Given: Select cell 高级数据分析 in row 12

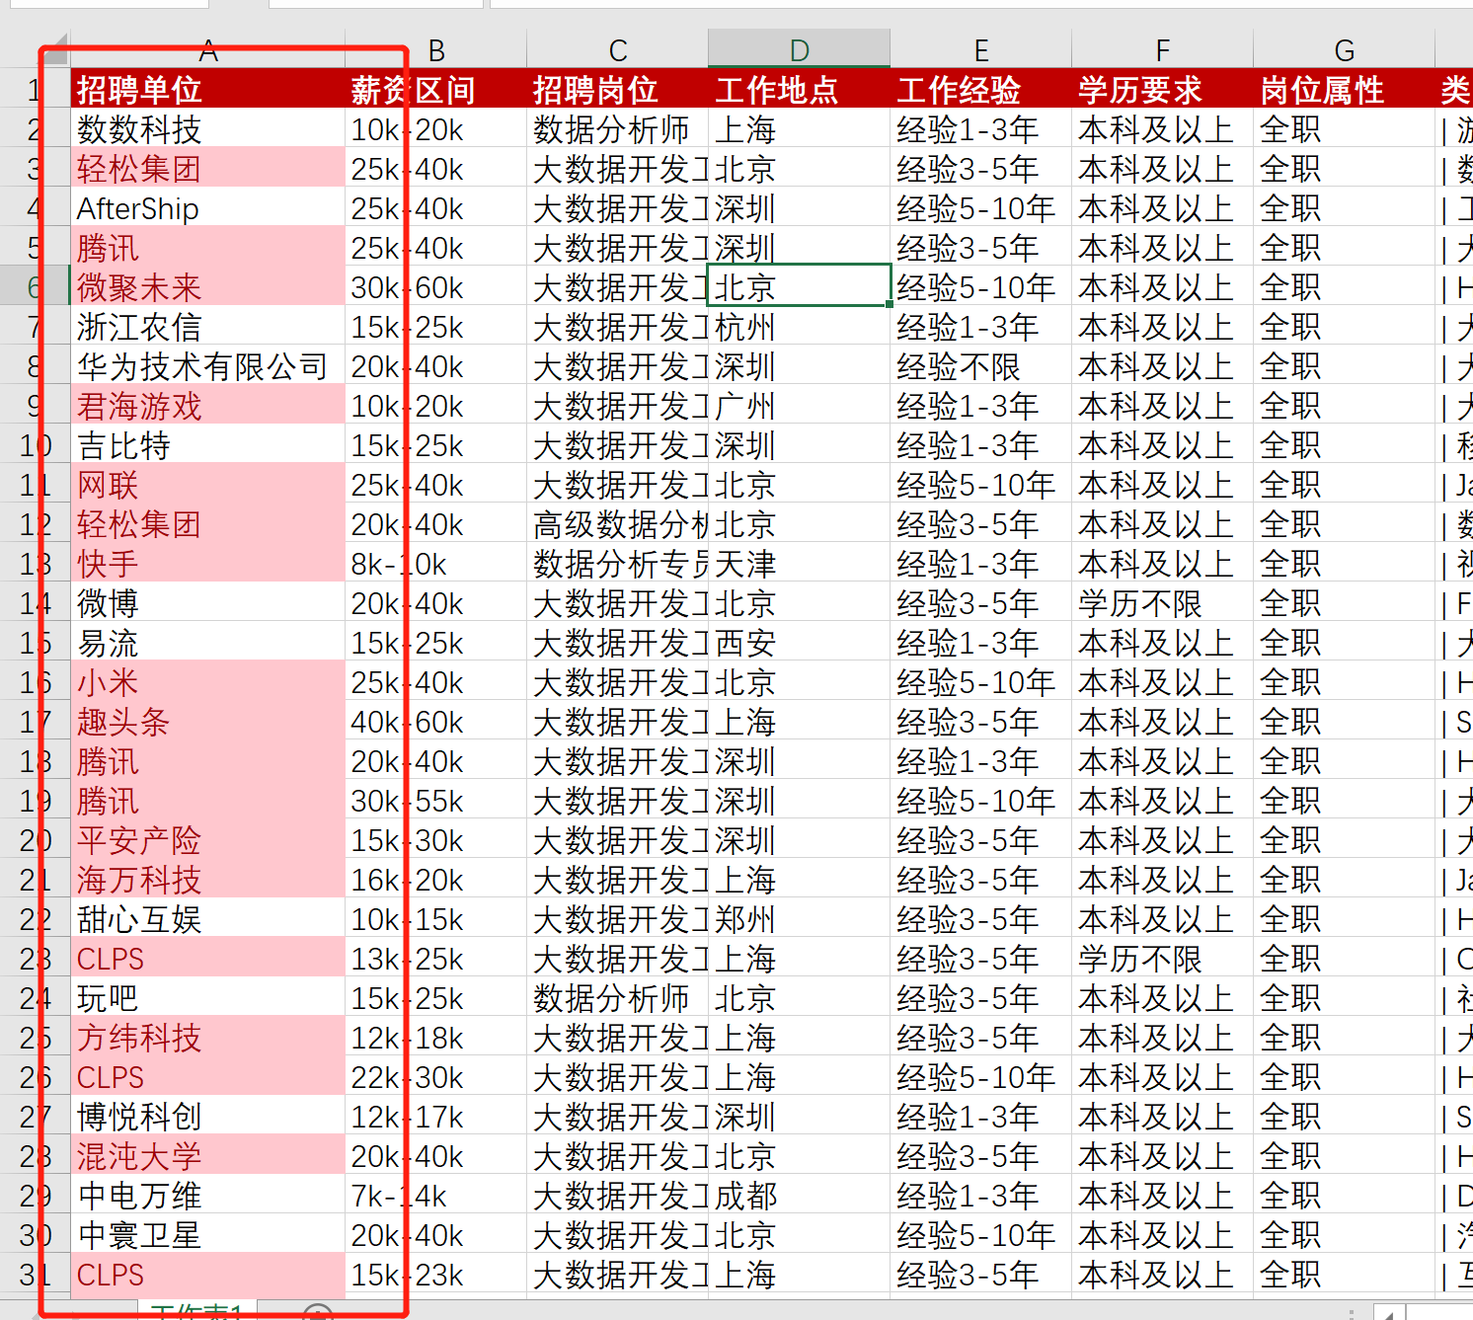Looking at the screenshot, I should pos(617,524).
